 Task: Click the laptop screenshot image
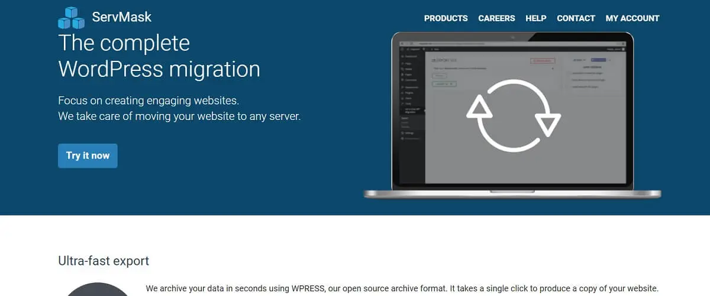[512, 115]
